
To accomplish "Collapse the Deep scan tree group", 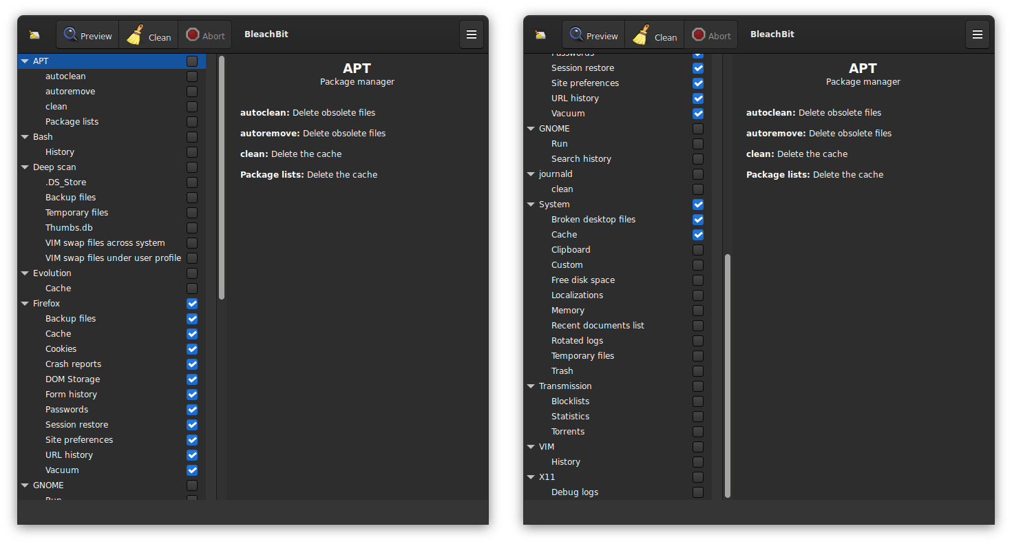I will pyautogui.click(x=25, y=167).
